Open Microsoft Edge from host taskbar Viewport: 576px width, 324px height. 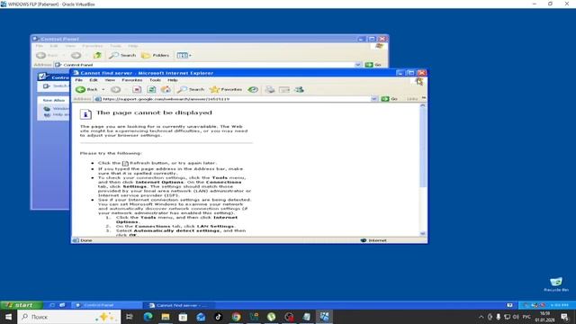coord(148,317)
